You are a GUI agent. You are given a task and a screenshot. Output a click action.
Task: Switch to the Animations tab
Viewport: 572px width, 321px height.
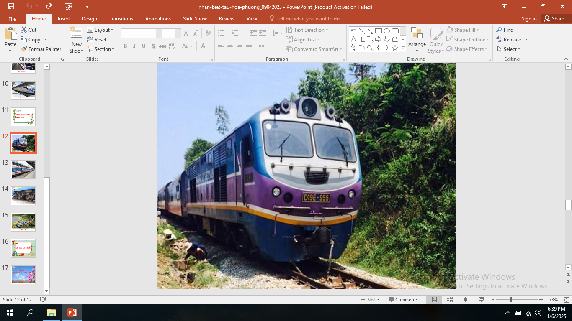pyautogui.click(x=158, y=19)
